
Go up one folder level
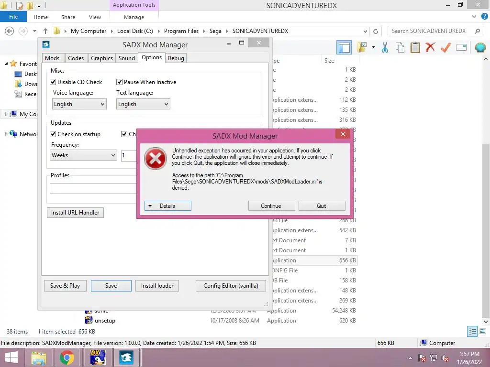tap(45, 31)
